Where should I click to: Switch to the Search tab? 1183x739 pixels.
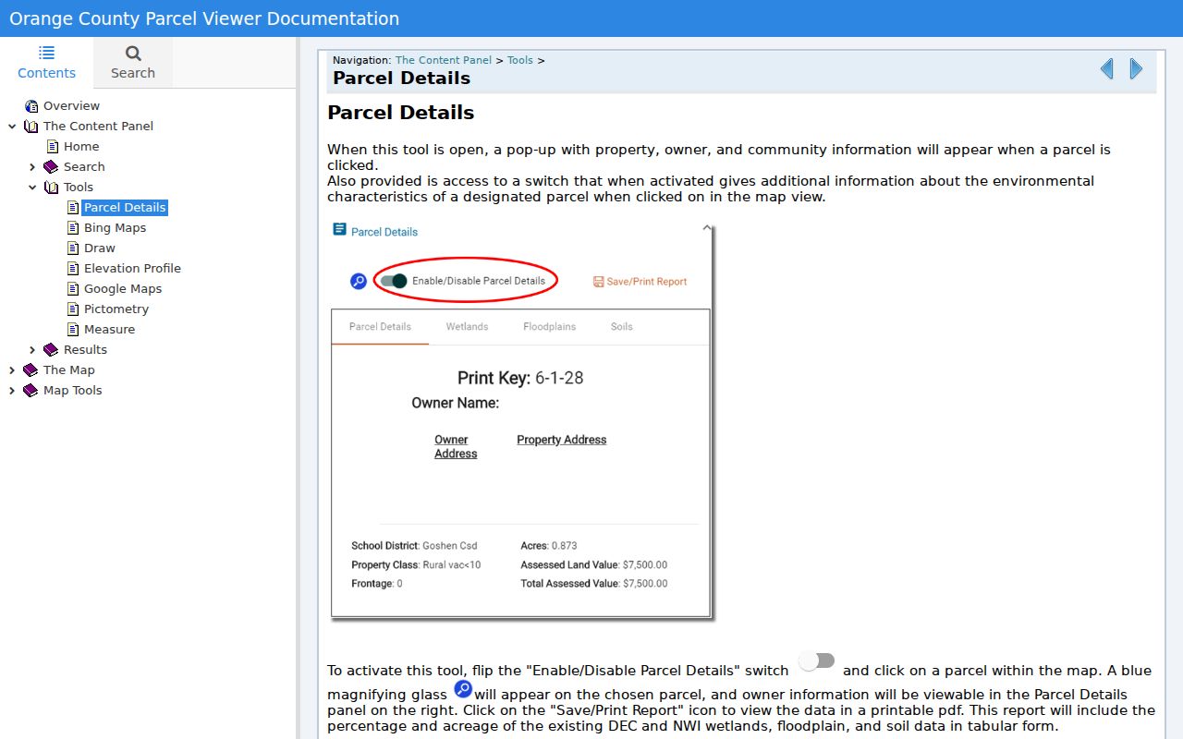(x=133, y=63)
